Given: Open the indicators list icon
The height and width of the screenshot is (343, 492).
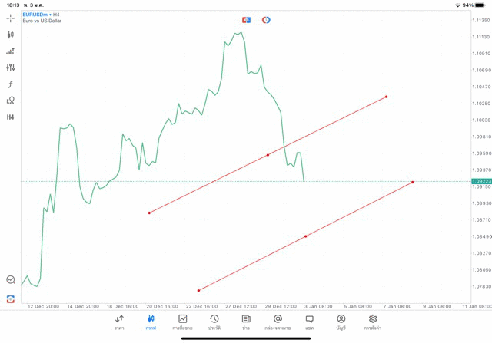Looking at the screenshot, I should [x=11, y=51].
